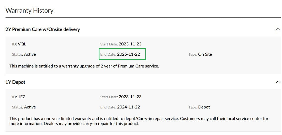Image resolution: width=282 pixels, height=135 pixels.
Task: Click the Start Date label in Premium Care
Action: tap(109, 44)
